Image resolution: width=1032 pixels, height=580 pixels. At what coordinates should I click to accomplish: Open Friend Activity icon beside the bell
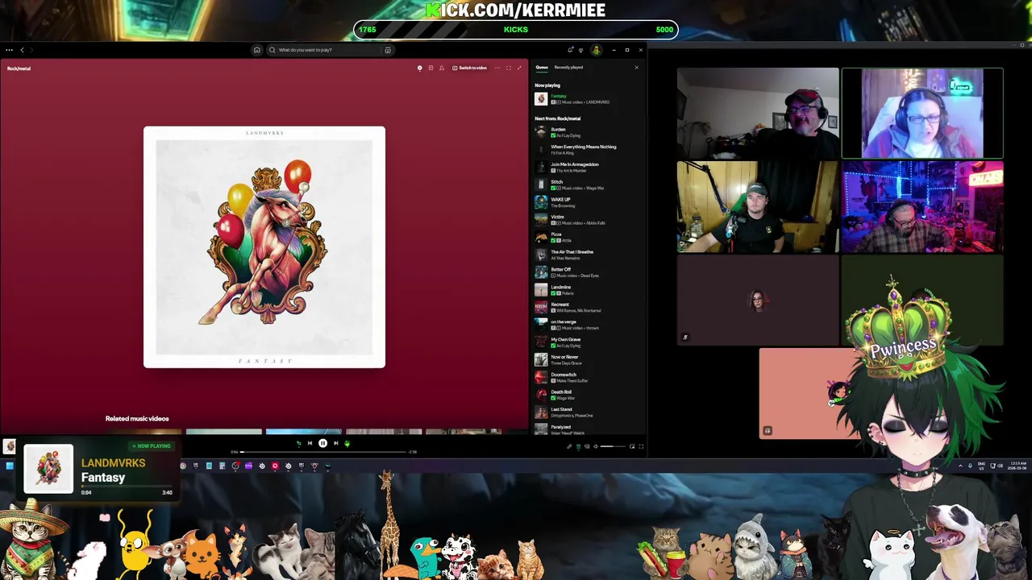tap(580, 50)
